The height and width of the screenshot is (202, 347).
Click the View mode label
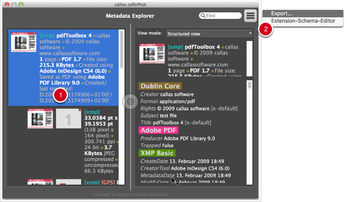(x=149, y=33)
